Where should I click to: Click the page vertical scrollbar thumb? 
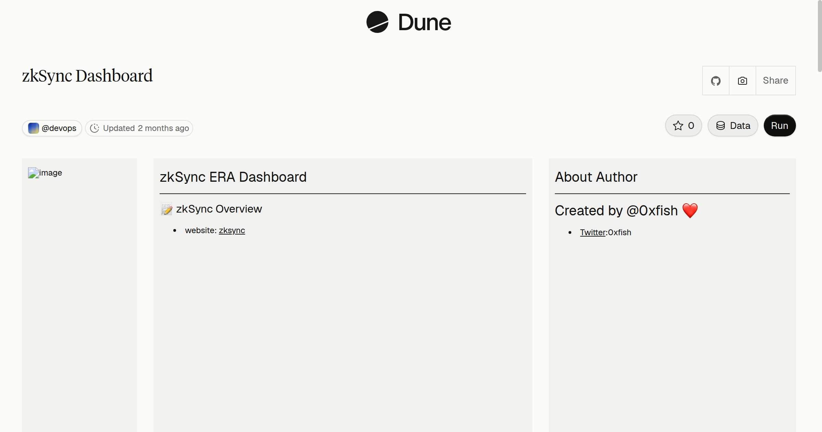click(819, 36)
